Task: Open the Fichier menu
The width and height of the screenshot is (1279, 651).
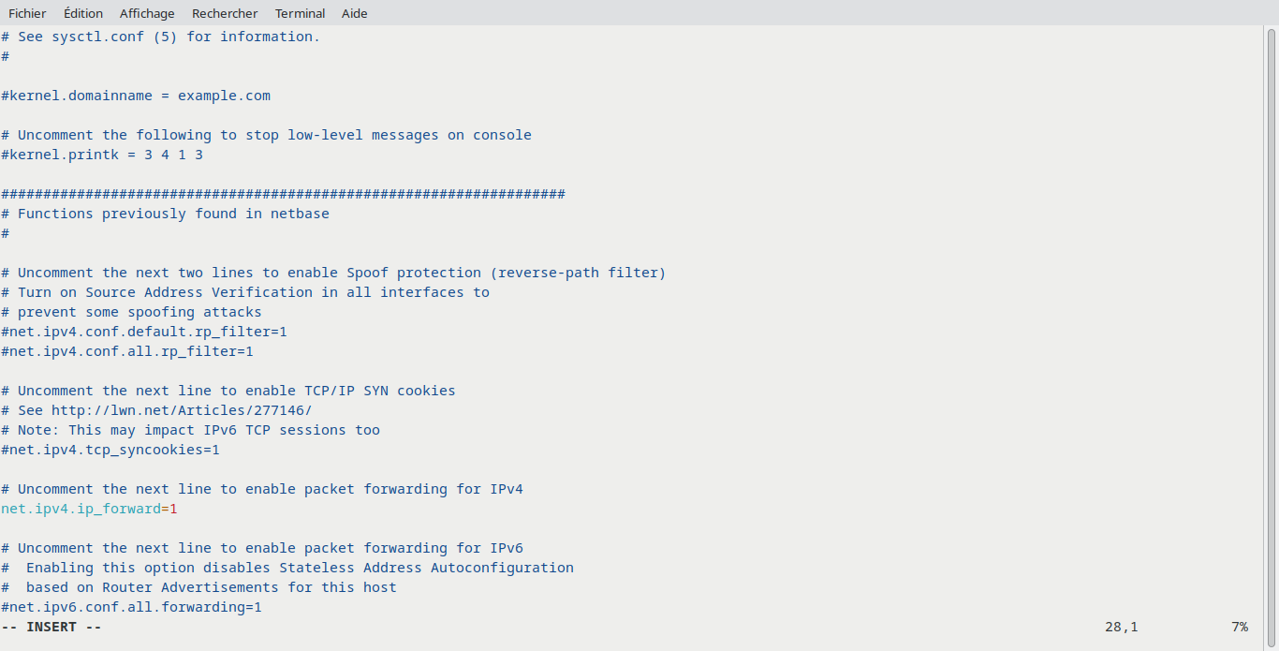Action: [27, 13]
